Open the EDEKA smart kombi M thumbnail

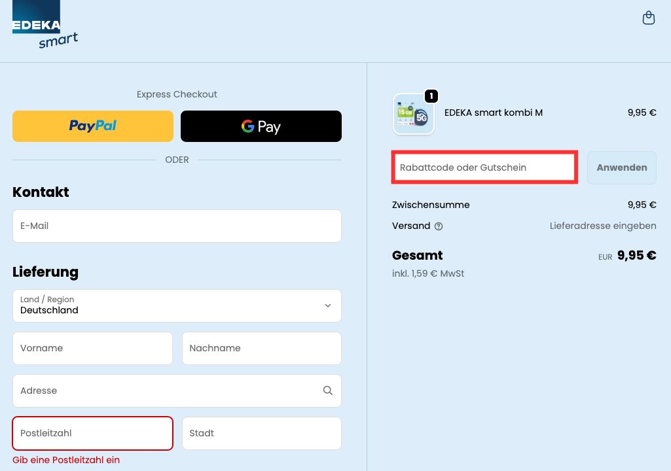[x=413, y=114]
